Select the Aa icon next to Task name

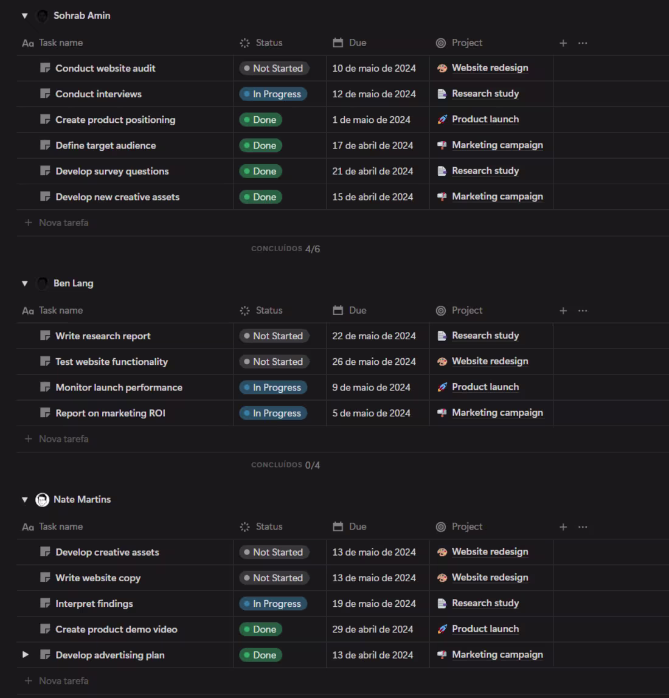[x=27, y=43]
